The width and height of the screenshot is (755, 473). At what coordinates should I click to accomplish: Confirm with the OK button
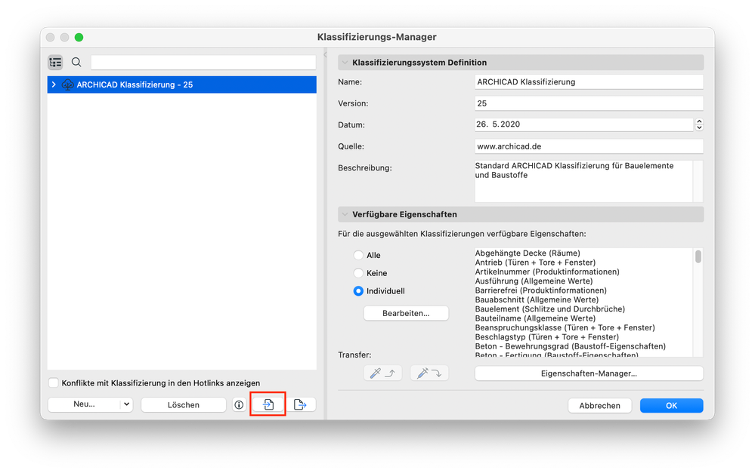[x=671, y=406]
